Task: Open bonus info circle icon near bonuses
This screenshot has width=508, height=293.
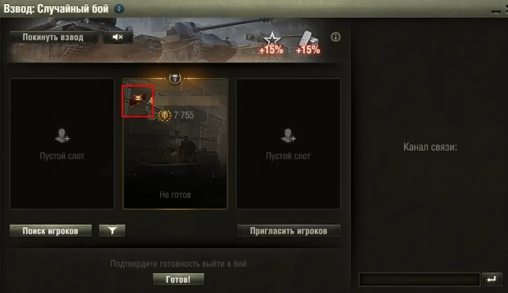Action: (336, 37)
